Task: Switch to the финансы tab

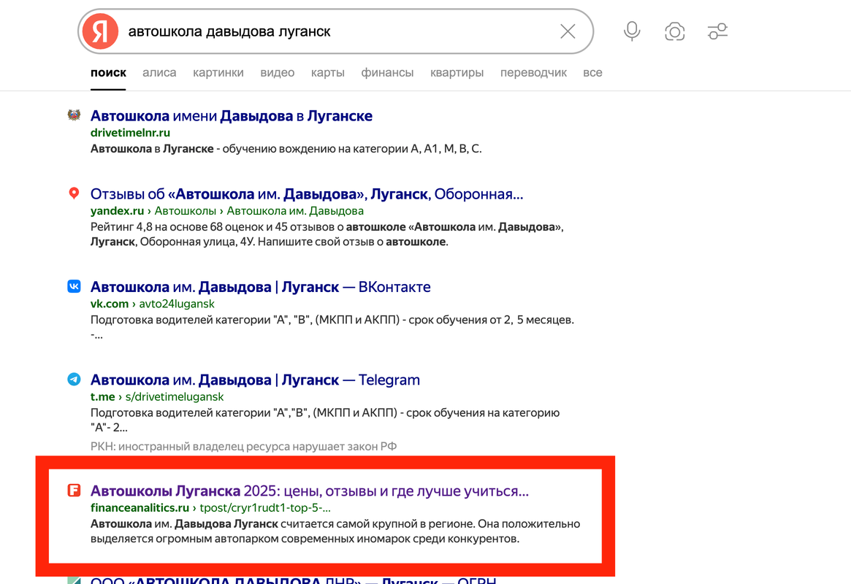Action: [x=387, y=73]
